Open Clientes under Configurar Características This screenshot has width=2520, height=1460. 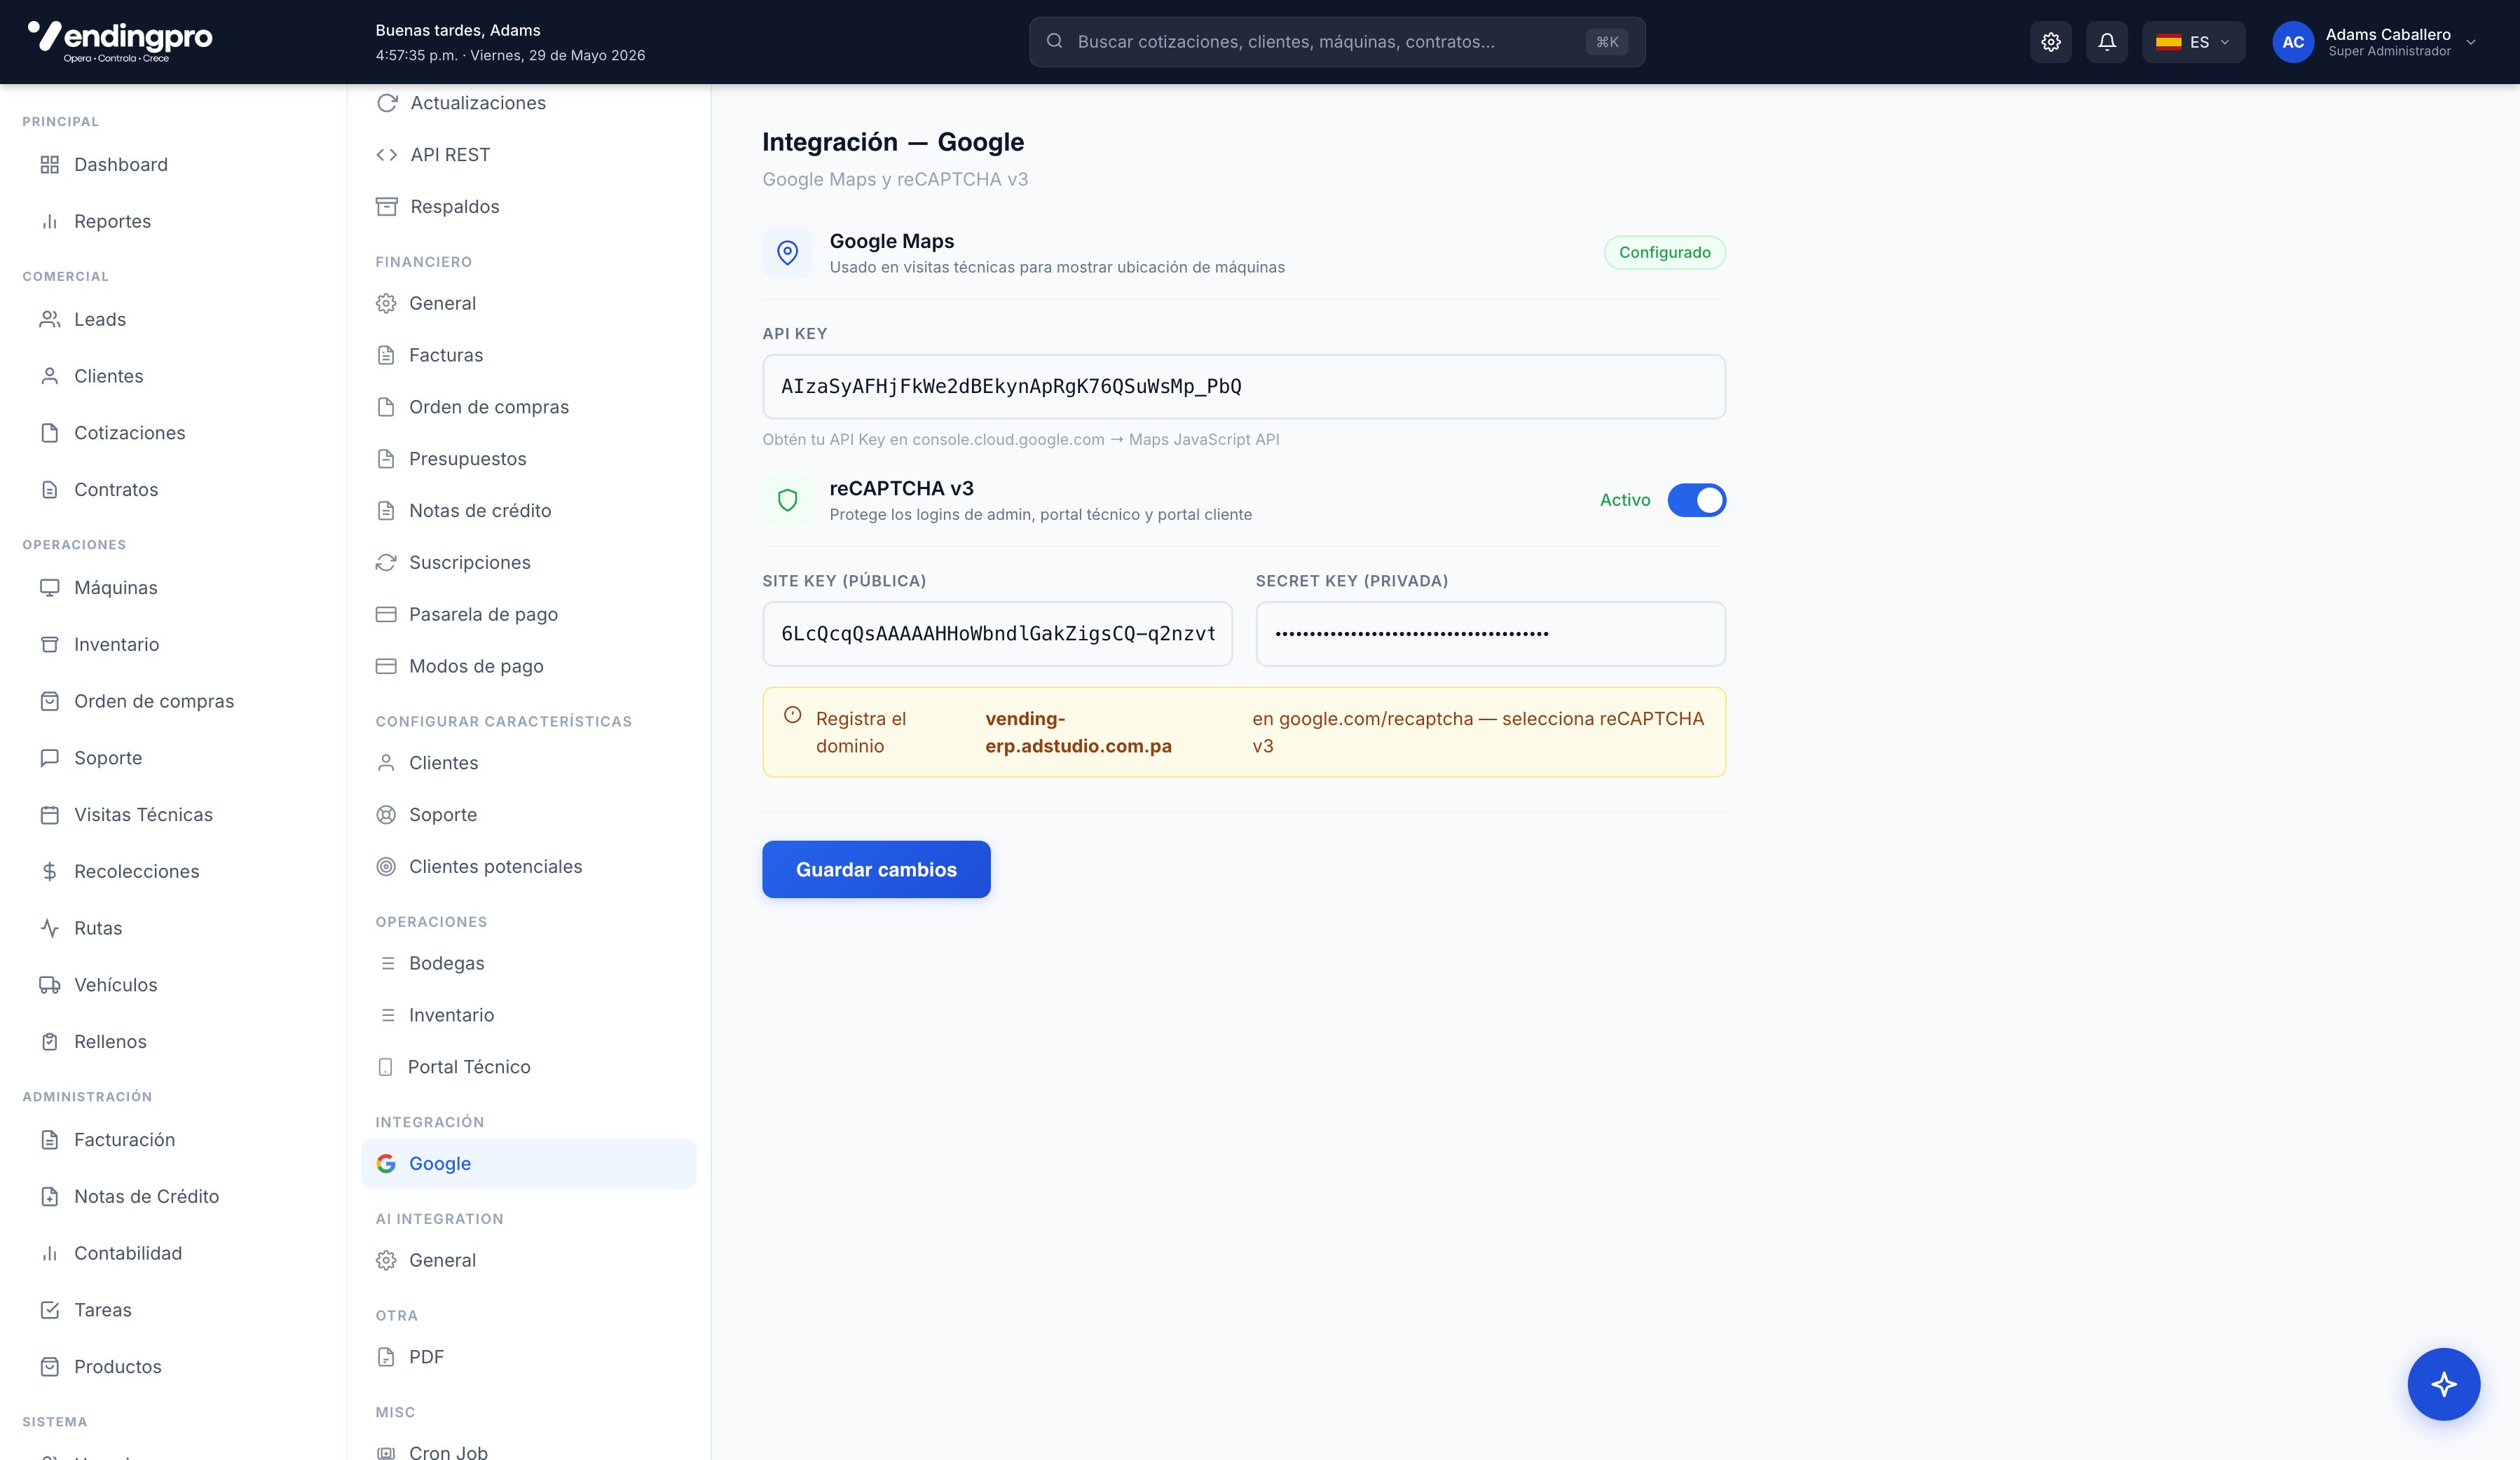point(443,763)
